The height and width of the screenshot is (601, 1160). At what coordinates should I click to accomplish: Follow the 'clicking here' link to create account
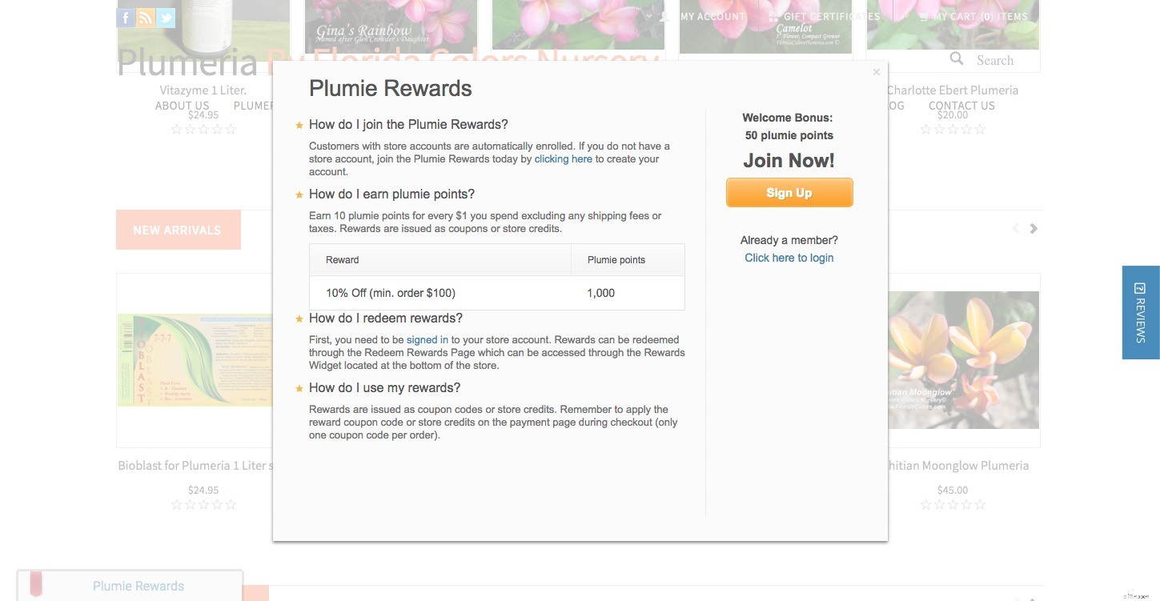coord(564,158)
